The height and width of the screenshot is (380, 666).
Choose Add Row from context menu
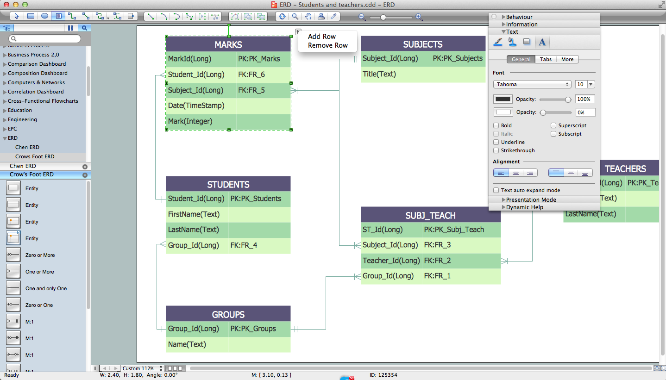(x=322, y=37)
